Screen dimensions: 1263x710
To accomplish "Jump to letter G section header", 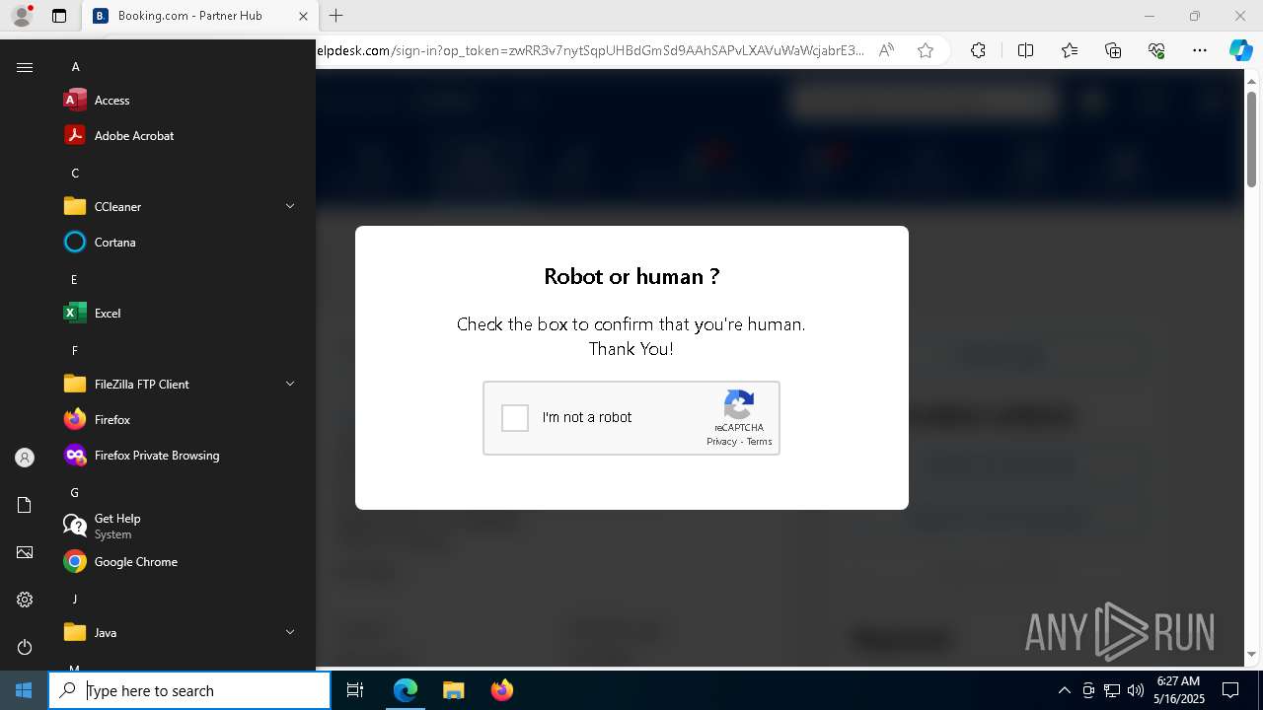I will point(74,492).
